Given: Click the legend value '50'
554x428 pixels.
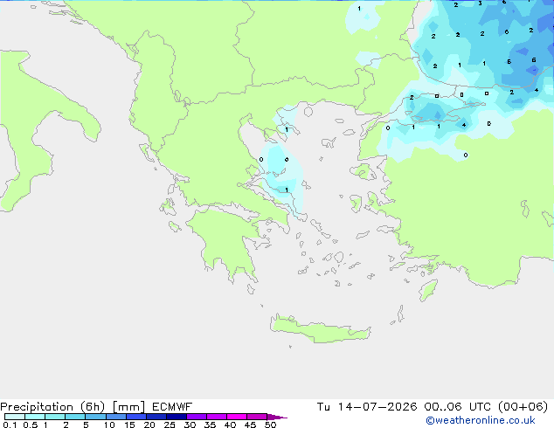Looking at the screenshot, I should [270, 425].
